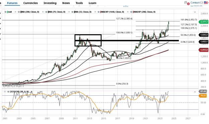Click the 2011 date axis label
This screenshot has height=124, width=209.
click(75, 119)
